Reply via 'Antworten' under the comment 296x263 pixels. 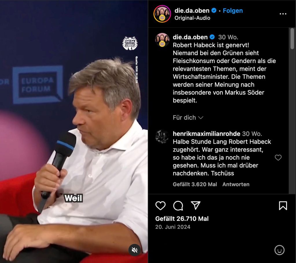tap(236, 184)
